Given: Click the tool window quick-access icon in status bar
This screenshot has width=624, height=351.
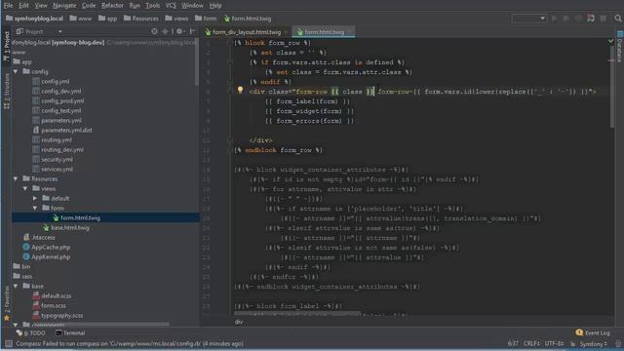Looking at the screenshot, I should [8, 344].
